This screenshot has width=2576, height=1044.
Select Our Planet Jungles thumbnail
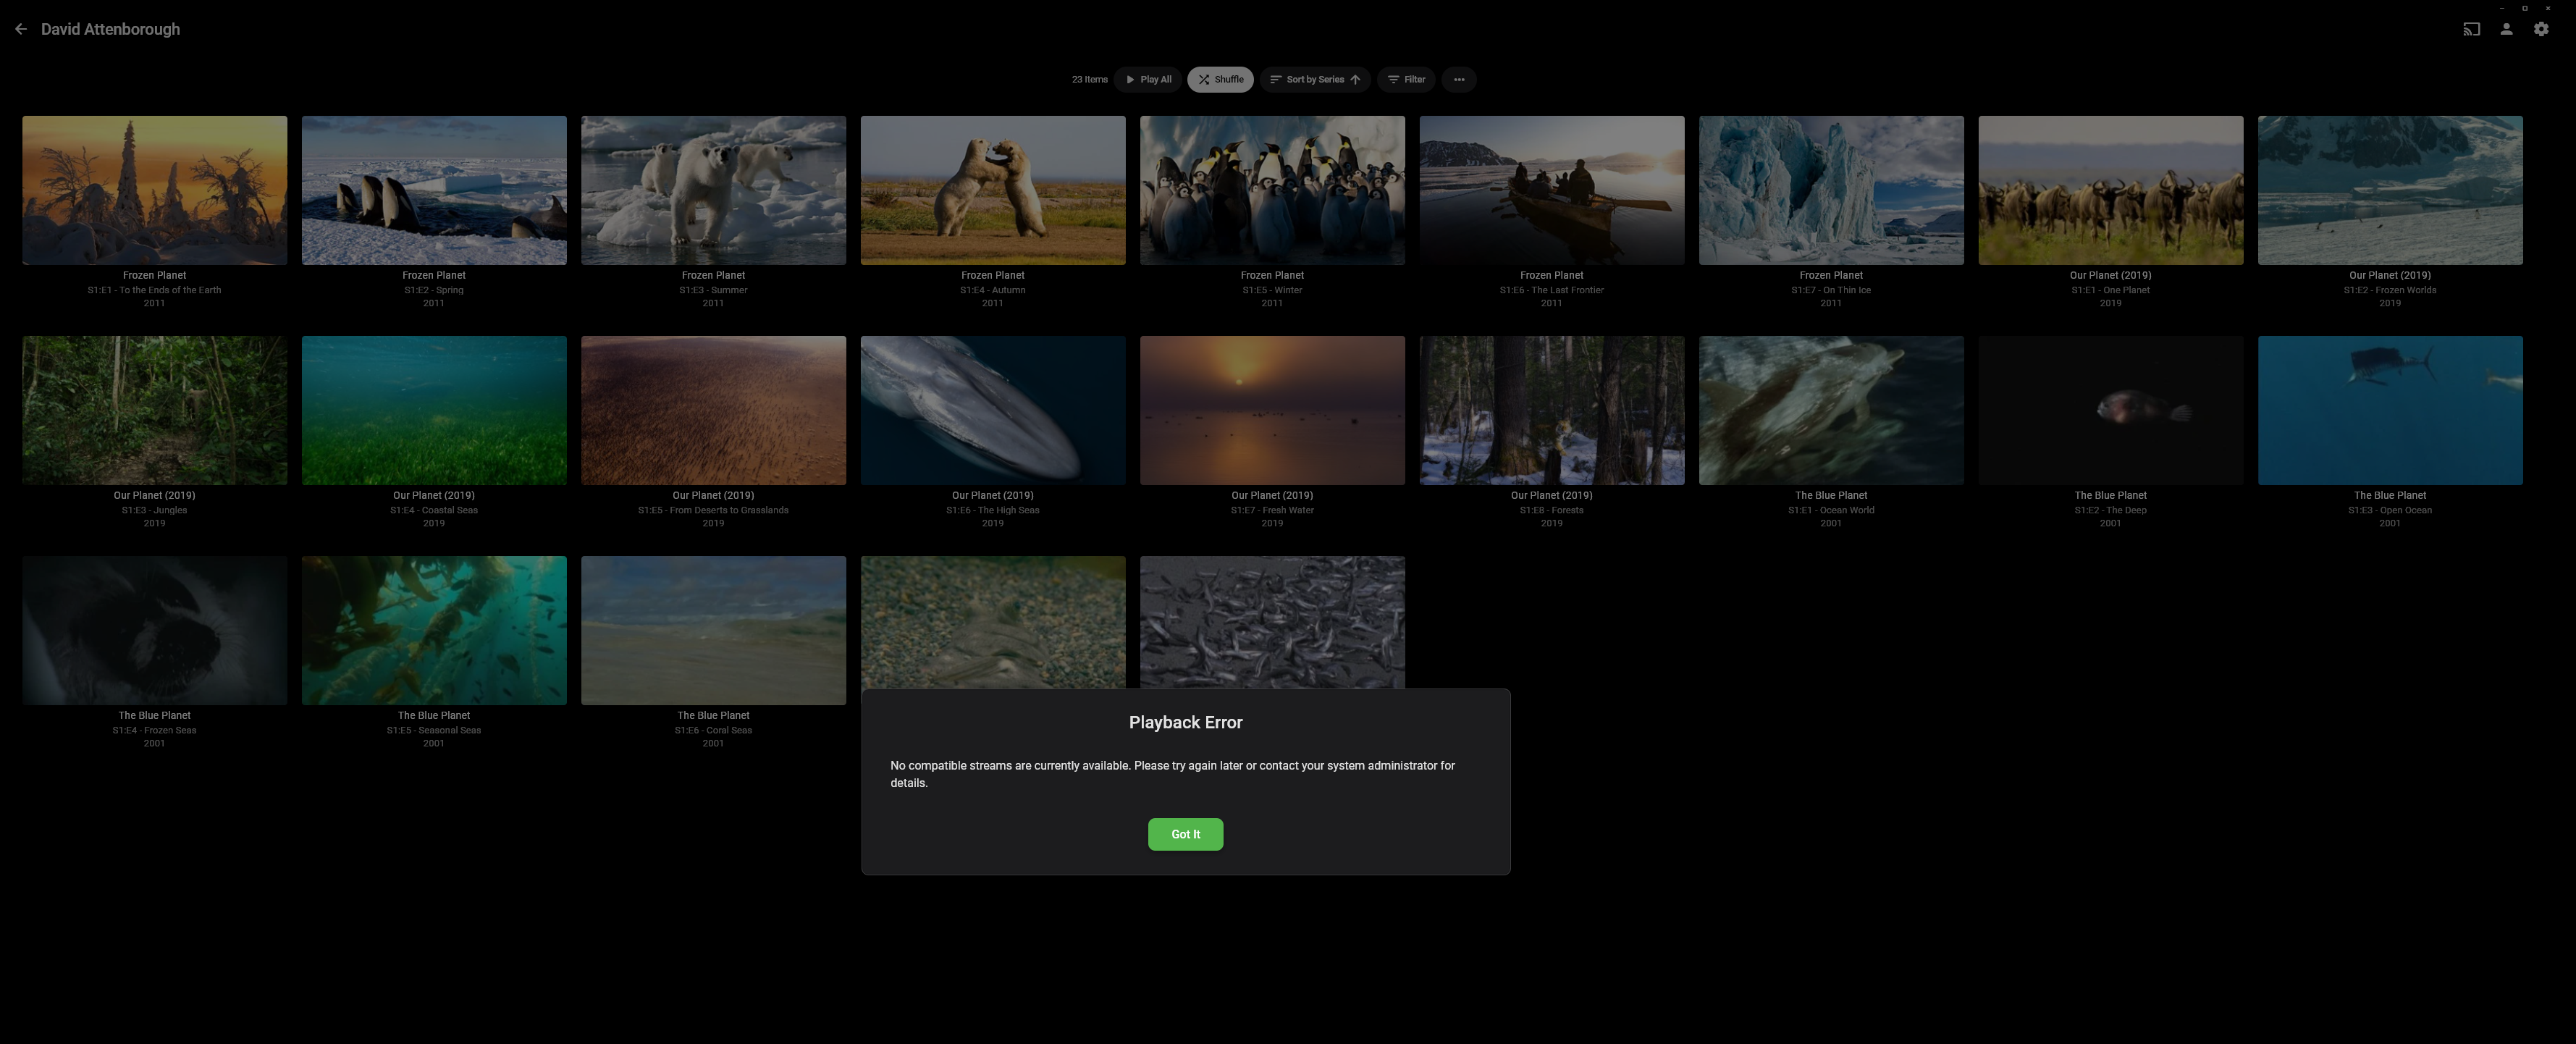154,410
